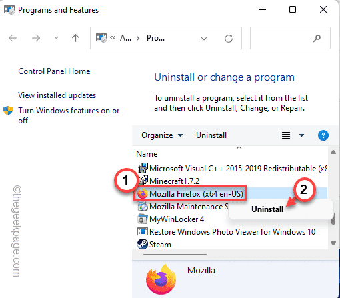Screen dimensions: 340x298
Task: Sort list by the Name column header
Action: pyautogui.click(x=147, y=154)
